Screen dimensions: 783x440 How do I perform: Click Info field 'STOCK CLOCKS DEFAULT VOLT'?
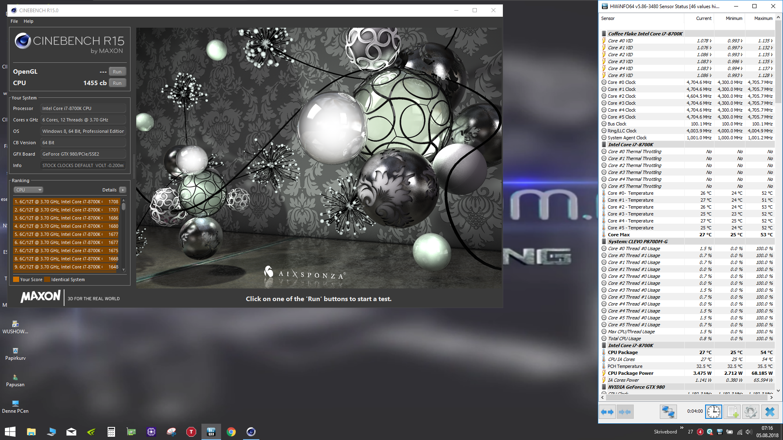84,165
